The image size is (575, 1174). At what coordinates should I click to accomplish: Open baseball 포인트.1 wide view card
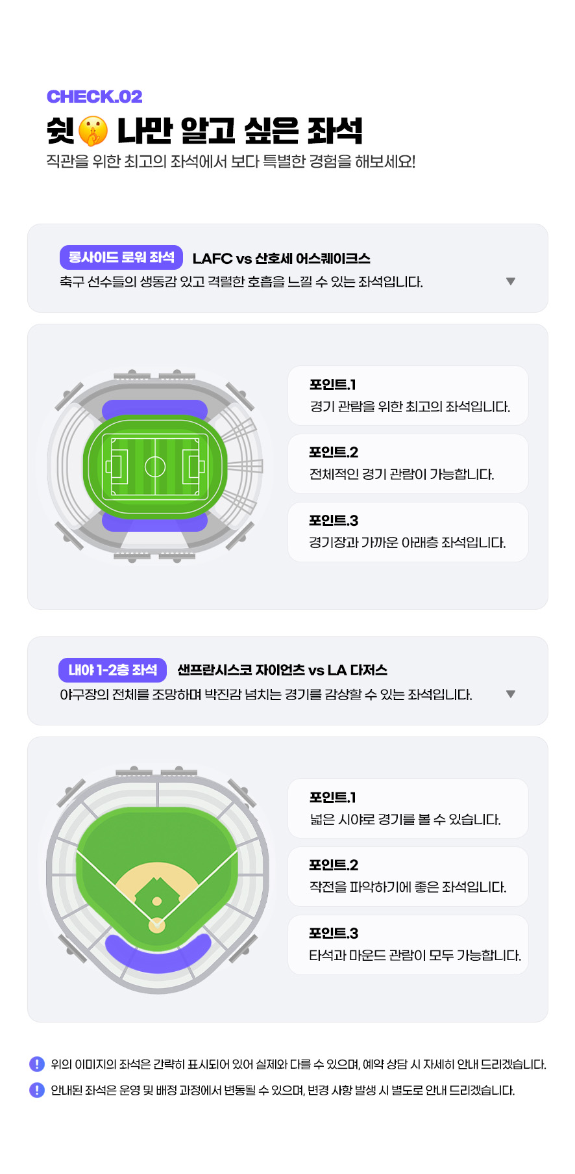(408, 809)
